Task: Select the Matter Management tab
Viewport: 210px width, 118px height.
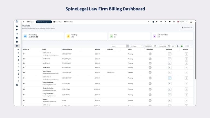Action: pyautogui.click(x=44, y=22)
